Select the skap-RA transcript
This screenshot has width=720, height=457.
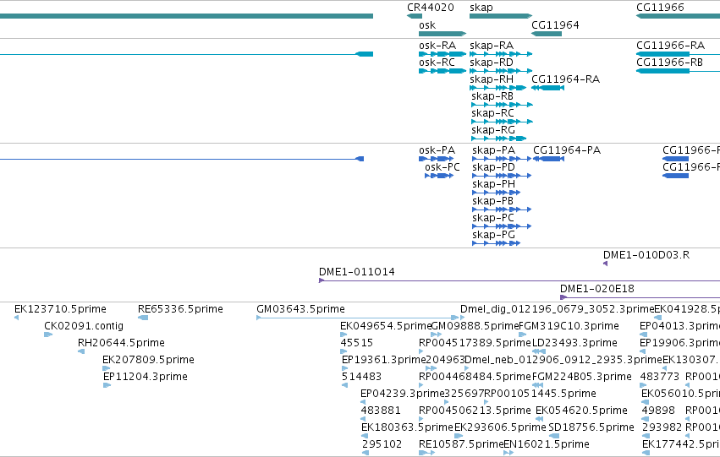[501, 54]
